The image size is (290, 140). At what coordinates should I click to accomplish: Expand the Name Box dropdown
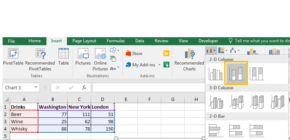[36, 87]
